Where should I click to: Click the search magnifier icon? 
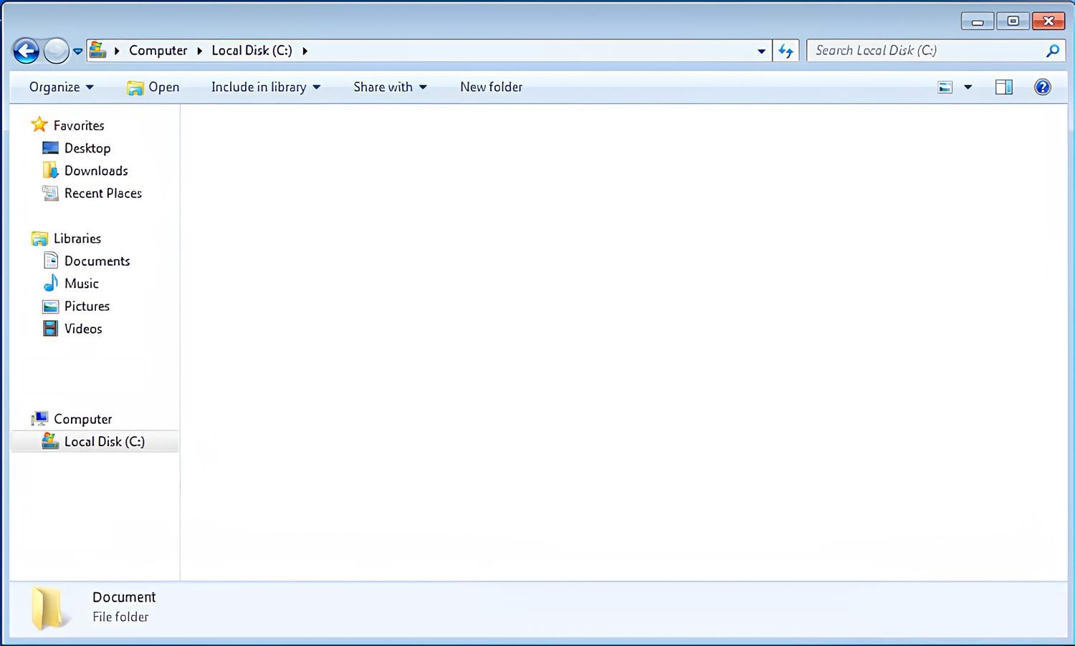pyautogui.click(x=1052, y=51)
